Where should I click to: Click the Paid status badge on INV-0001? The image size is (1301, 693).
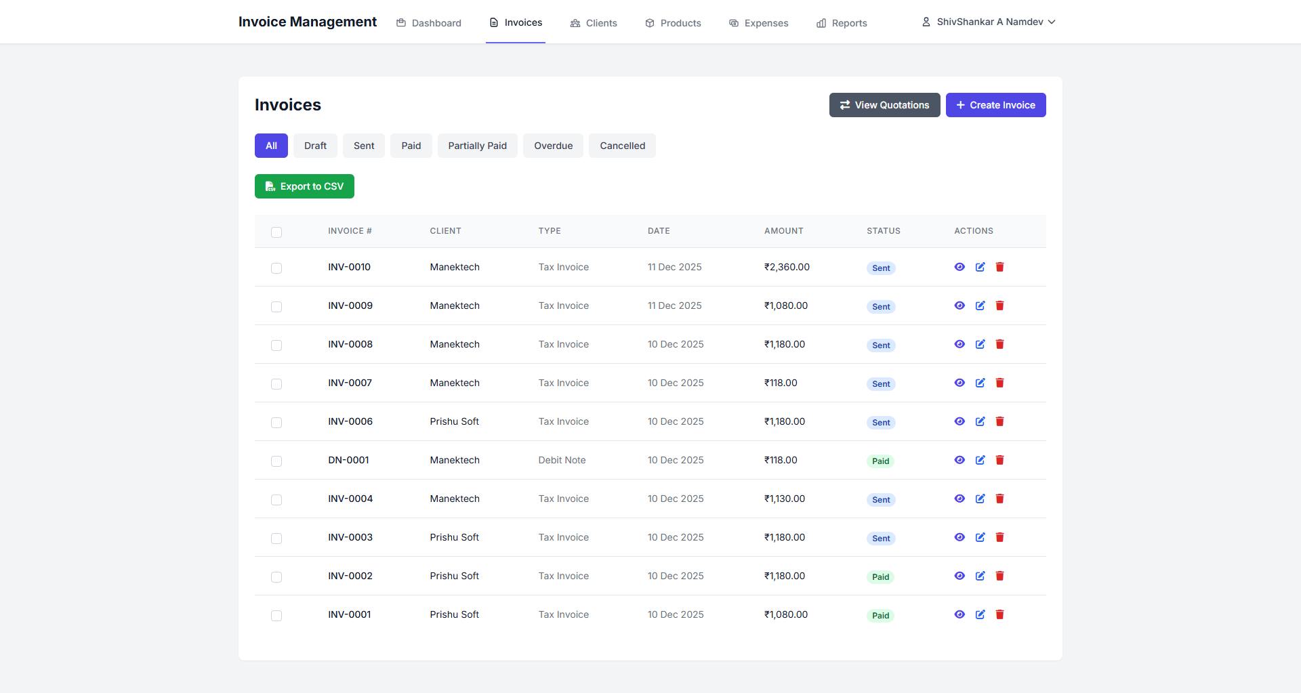pos(880,616)
